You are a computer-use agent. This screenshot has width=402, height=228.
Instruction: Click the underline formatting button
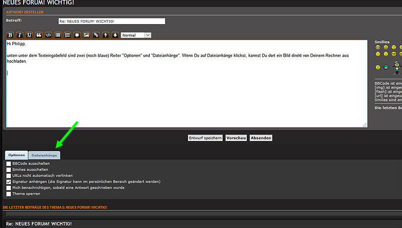[x=29, y=35]
